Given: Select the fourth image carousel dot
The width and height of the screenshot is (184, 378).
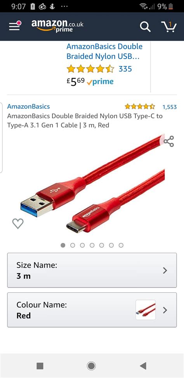Looking at the screenshot, I should 92,245.
